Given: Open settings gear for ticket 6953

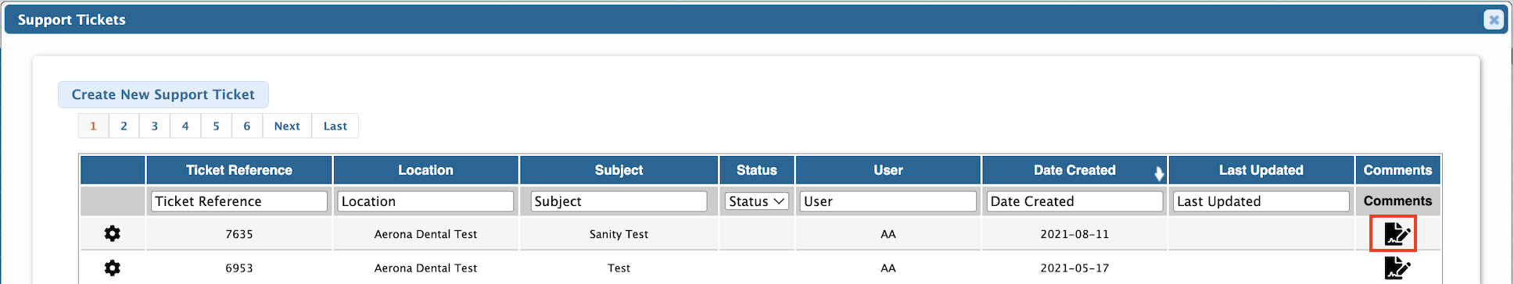Looking at the screenshot, I should (113, 268).
